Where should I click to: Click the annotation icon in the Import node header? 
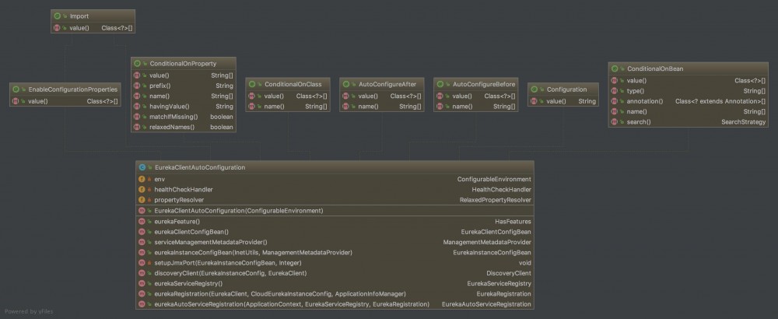point(57,16)
